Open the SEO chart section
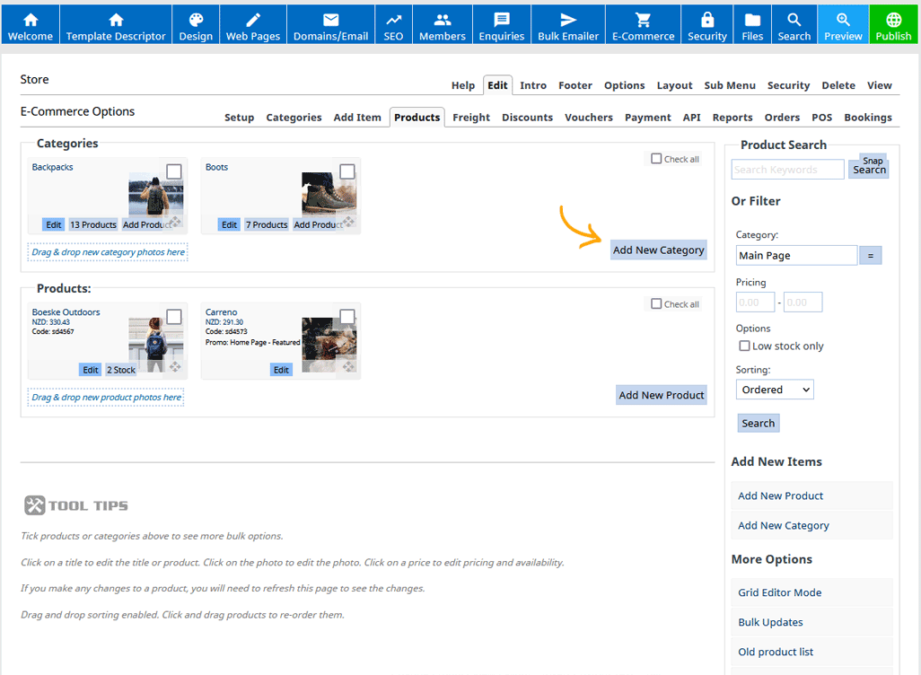Viewport: 921px width, 675px height. click(x=393, y=24)
